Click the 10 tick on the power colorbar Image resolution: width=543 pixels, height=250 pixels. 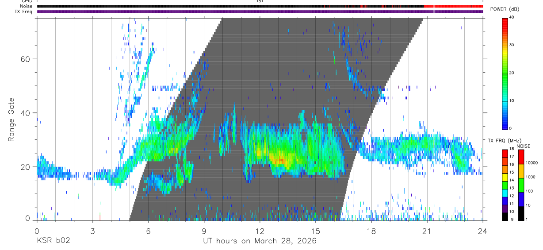(x=512, y=101)
